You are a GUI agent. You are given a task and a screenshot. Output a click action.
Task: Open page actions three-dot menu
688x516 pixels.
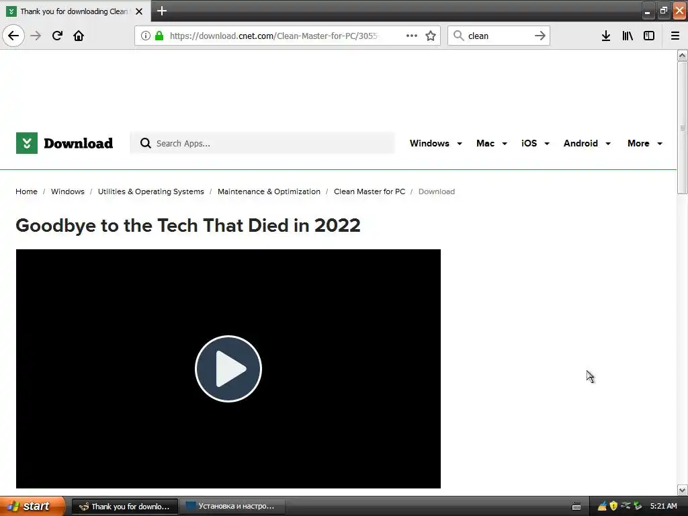point(412,36)
